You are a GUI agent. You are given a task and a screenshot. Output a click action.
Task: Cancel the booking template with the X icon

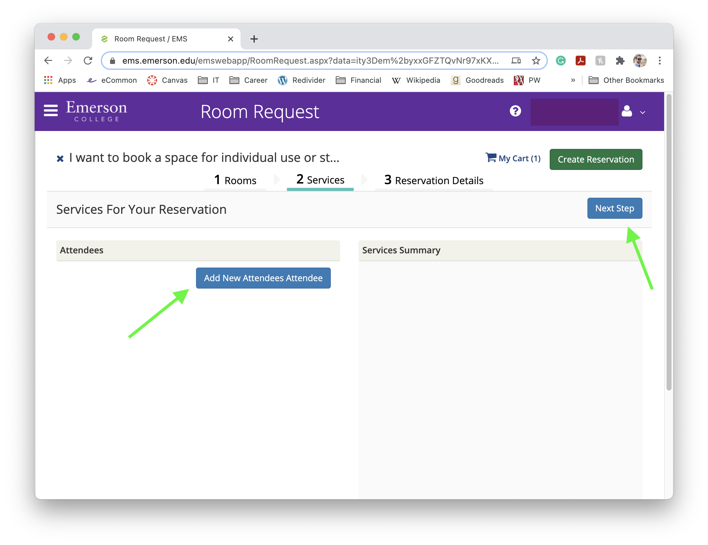pyautogui.click(x=60, y=158)
